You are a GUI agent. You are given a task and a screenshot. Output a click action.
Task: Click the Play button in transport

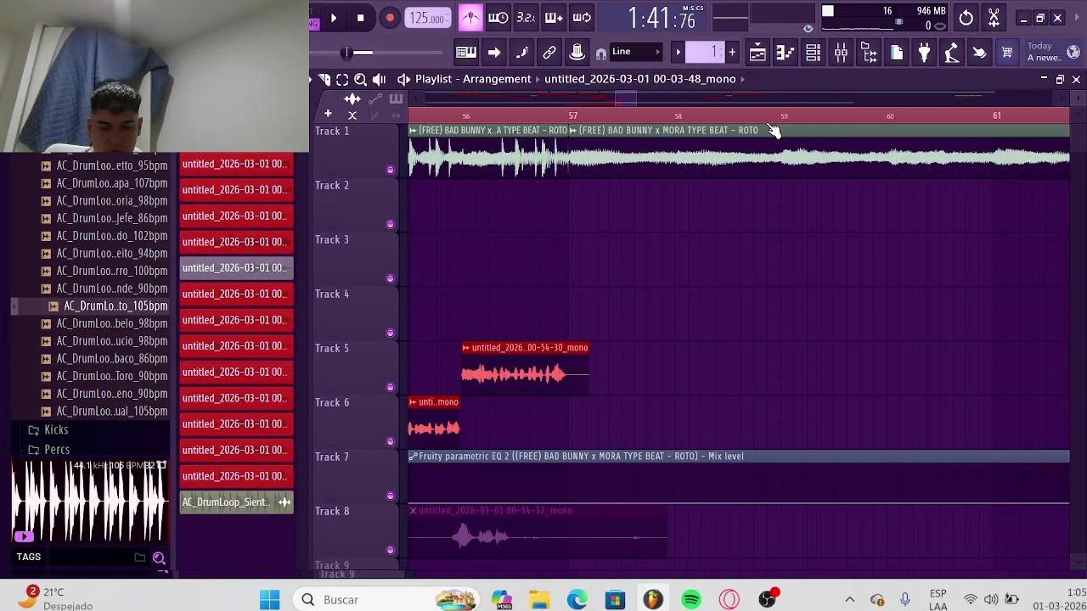[x=333, y=18]
